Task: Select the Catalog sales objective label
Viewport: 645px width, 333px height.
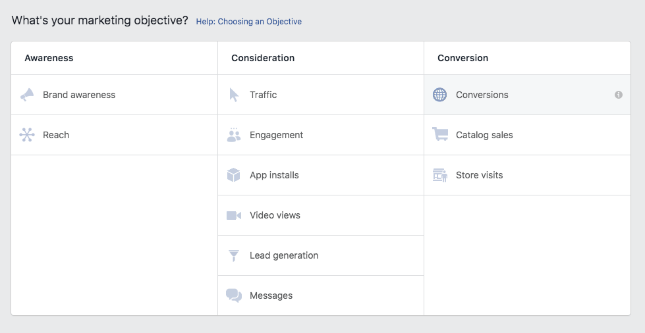Action: (x=484, y=135)
